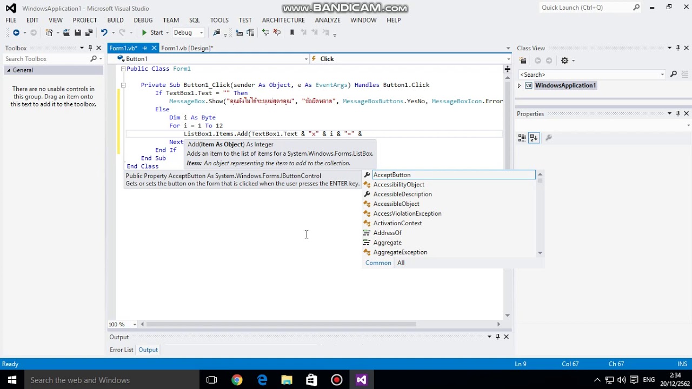Toggle auto-hide pin on the Output panel
The width and height of the screenshot is (692, 389).
498,337
